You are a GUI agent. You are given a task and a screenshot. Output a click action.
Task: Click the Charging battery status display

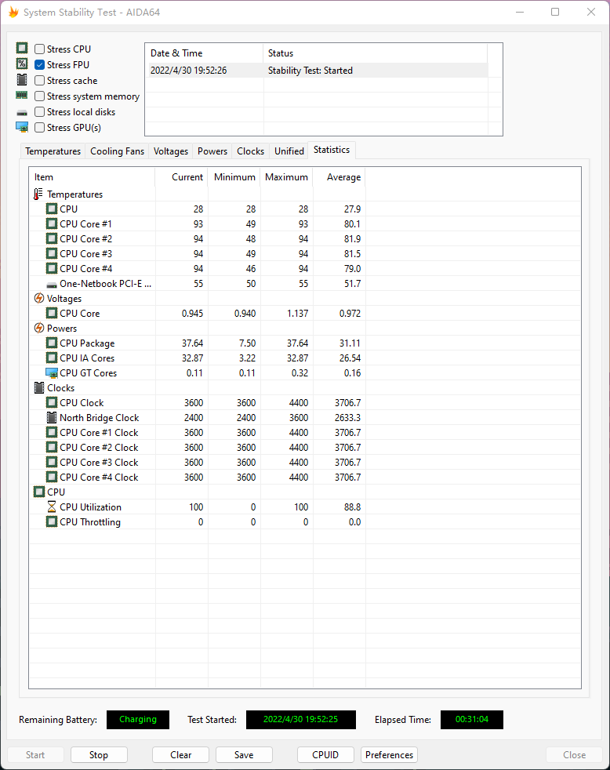tap(138, 719)
